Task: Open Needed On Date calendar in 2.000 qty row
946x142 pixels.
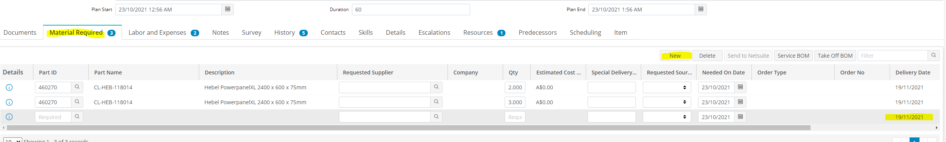Action: tap(740, 87)
